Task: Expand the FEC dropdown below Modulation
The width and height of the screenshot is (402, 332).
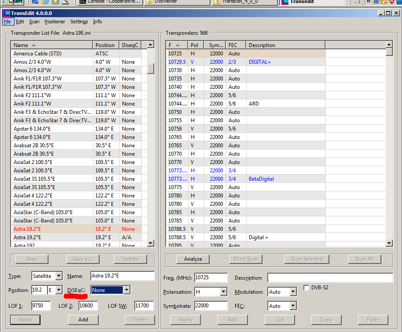Action: point(293,306)
